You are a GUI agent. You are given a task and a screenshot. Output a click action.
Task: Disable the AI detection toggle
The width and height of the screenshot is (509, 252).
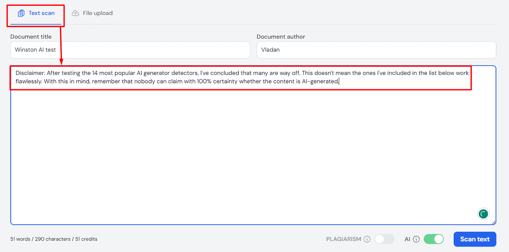coord(433,239)
